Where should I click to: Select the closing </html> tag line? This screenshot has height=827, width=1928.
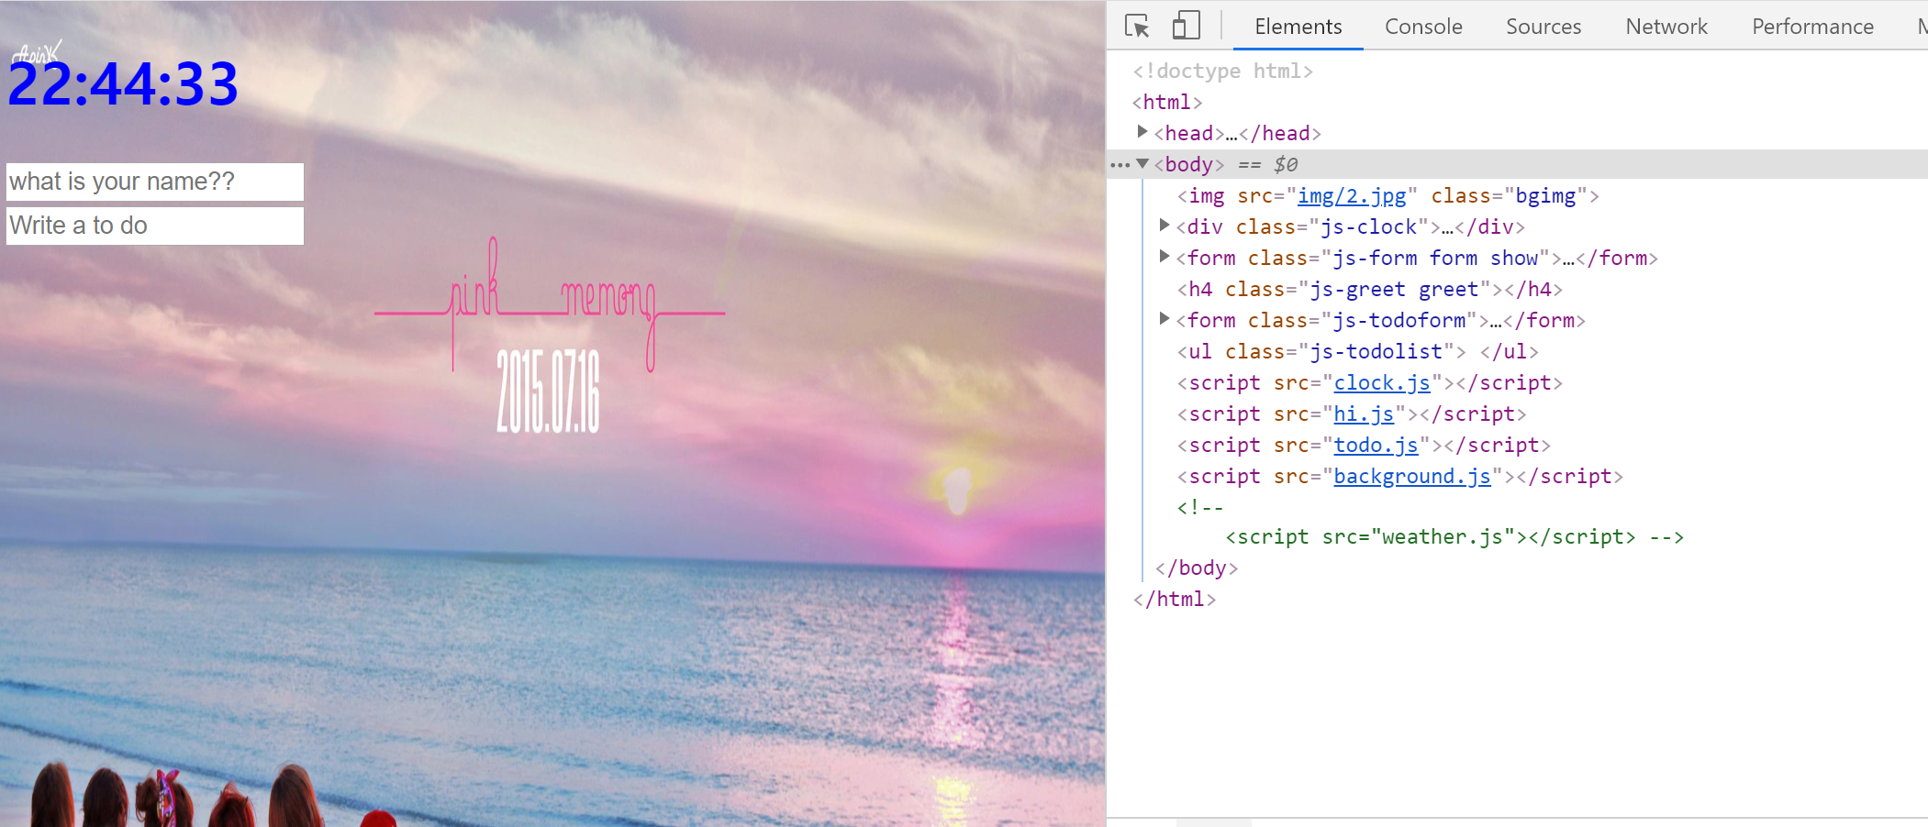tap(1175, 599)
